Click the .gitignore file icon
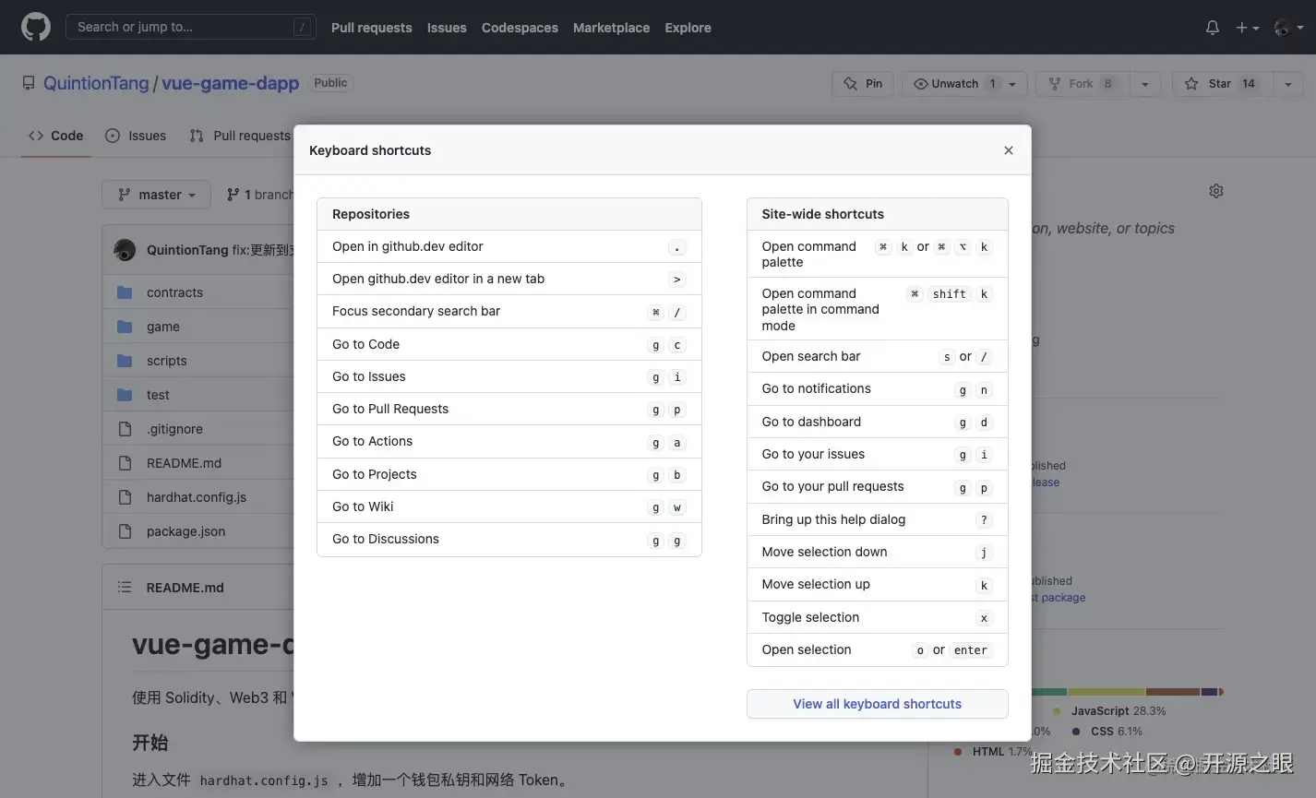 (x=125, y=429)
